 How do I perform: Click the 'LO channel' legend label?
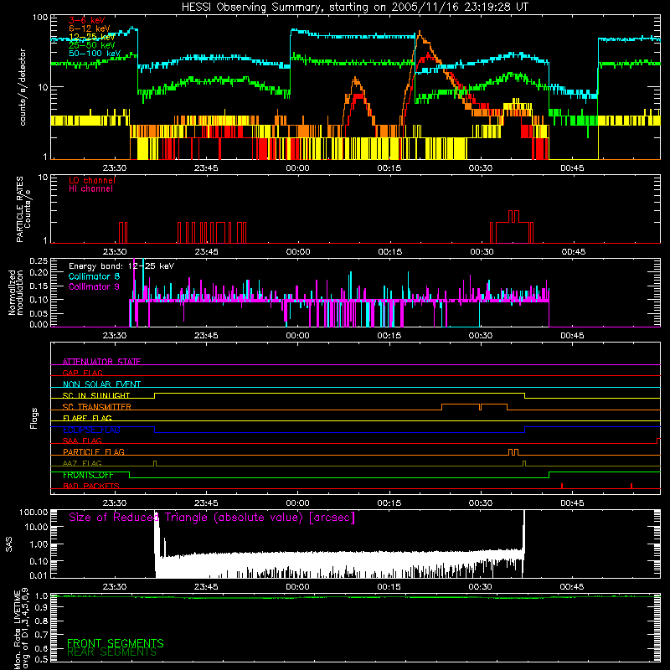[x=91, y=180]
